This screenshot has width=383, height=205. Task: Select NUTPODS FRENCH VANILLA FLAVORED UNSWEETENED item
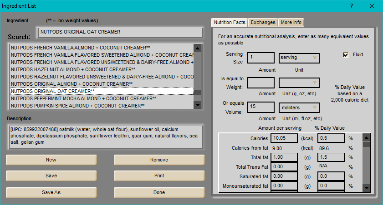(102, 62)
